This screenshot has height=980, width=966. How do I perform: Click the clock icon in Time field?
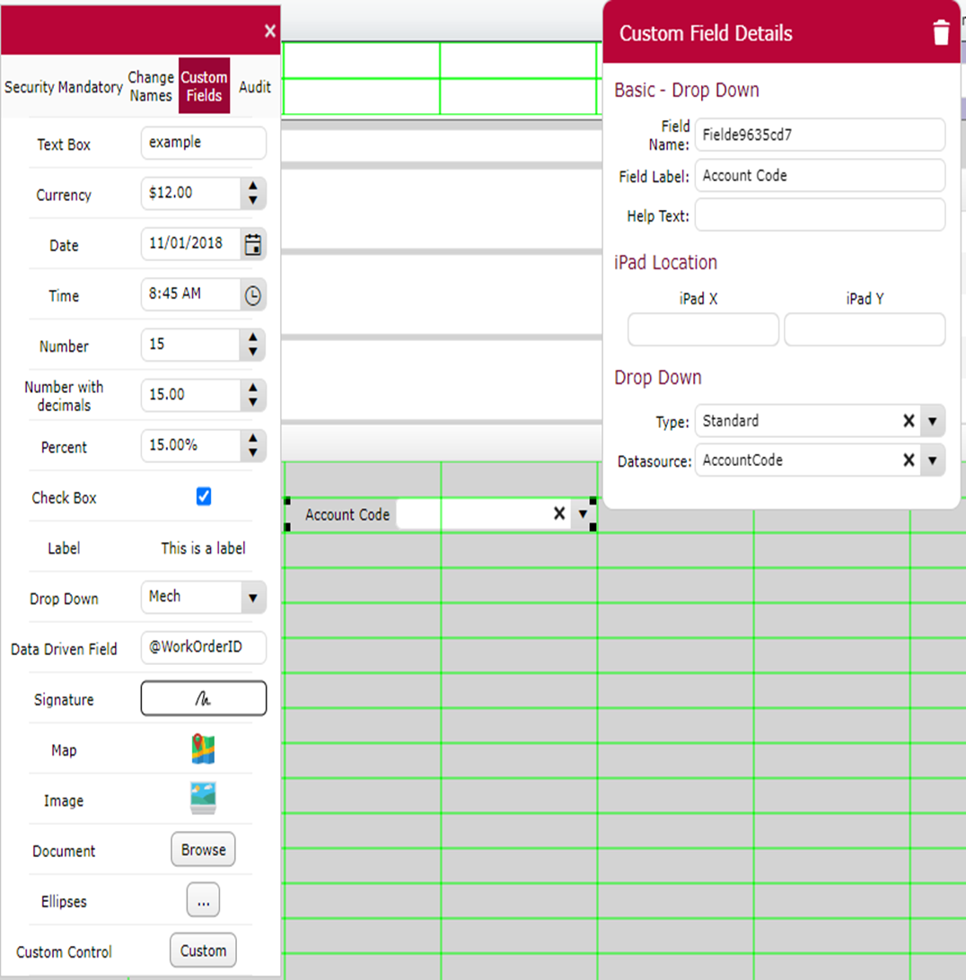click(253, 295)
